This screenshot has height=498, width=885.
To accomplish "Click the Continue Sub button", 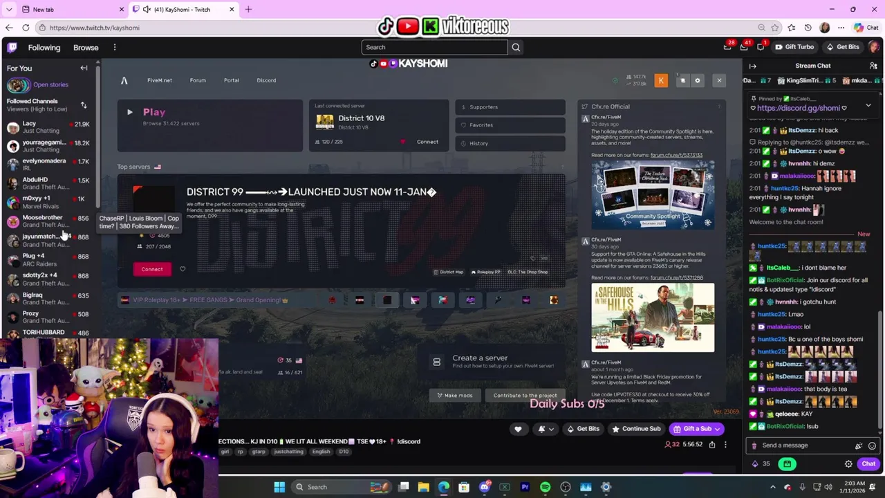I will pos(635,429).
